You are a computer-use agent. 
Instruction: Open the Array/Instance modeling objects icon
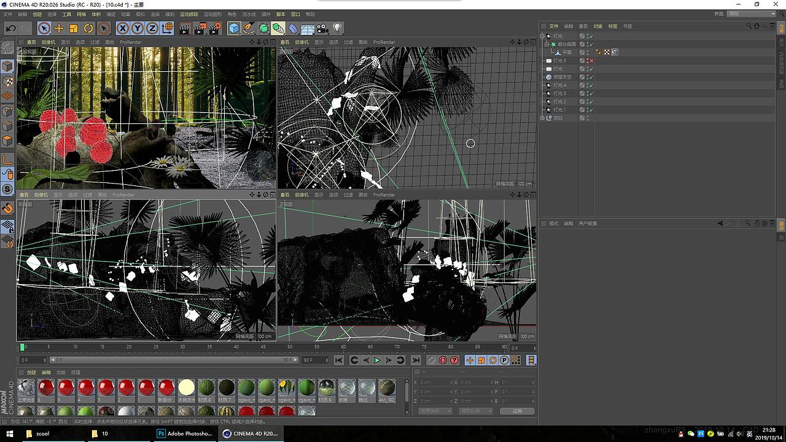click(x=278, y=28)
